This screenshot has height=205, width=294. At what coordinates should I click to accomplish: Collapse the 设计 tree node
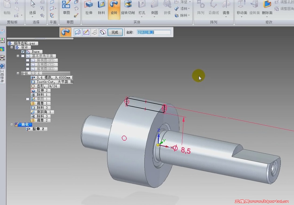point(12,47)
